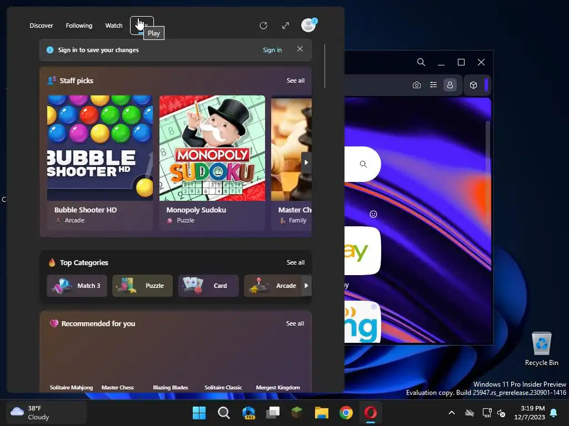Screen dimensions: 569x426
Task: Choose the Match 3 category
Action: point(77,286)
